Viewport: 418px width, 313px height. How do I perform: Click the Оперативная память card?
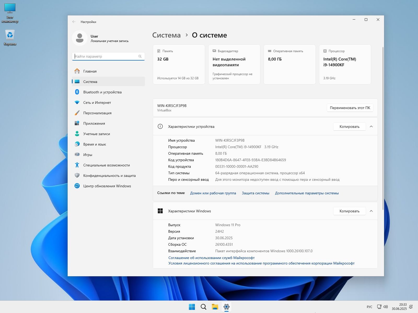[290, 64]
